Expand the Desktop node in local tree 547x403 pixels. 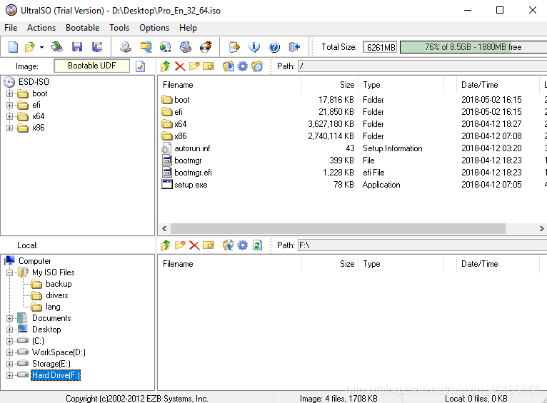click(10, 330)
